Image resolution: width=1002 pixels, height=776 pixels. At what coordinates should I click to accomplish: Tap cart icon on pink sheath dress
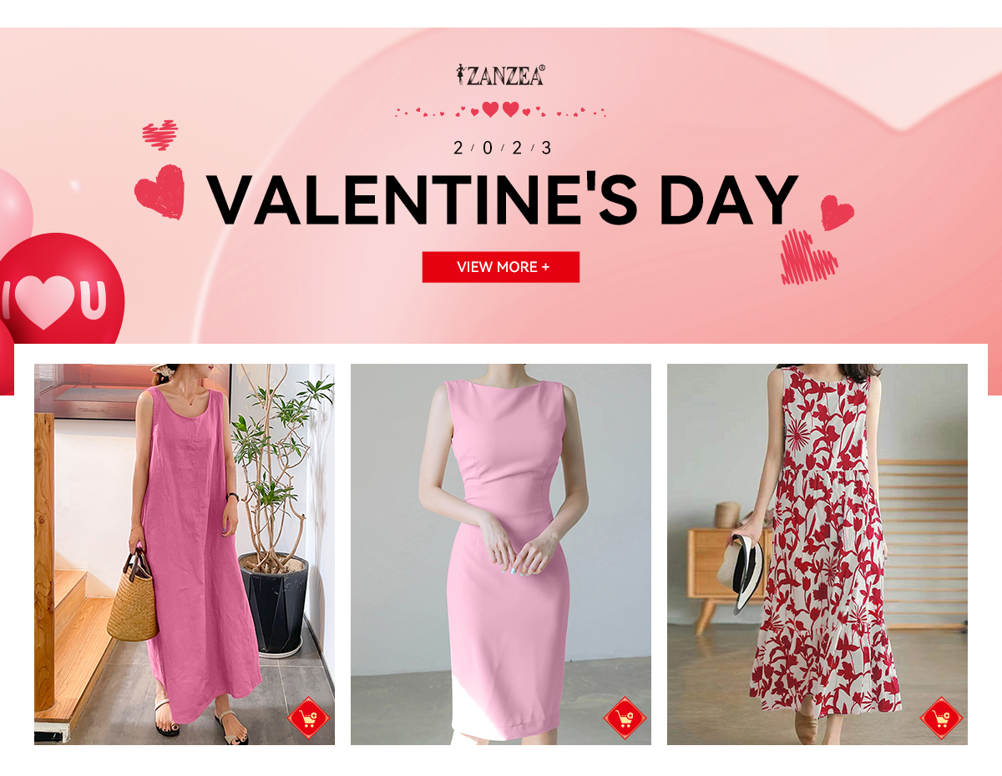[625, 718]
